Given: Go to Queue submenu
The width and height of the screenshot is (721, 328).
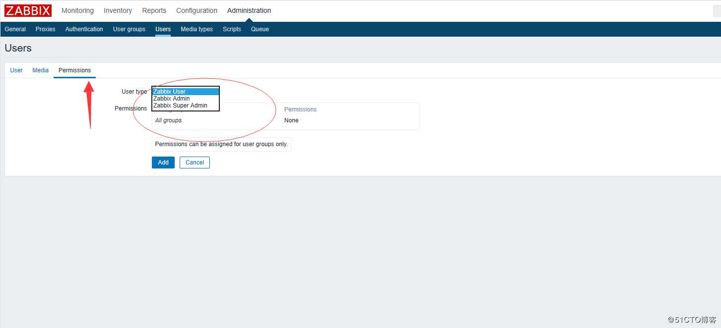Looking at the screenshot, I should (x=260, y=29).
